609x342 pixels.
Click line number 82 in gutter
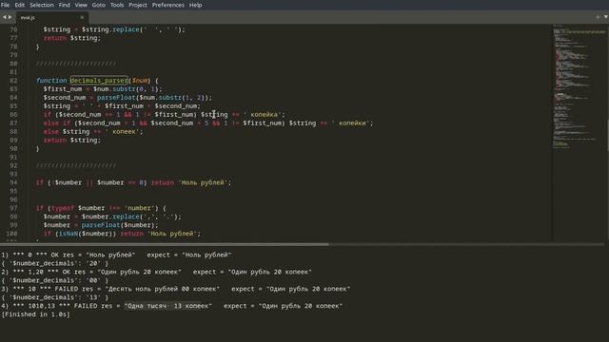coord(13,80)
